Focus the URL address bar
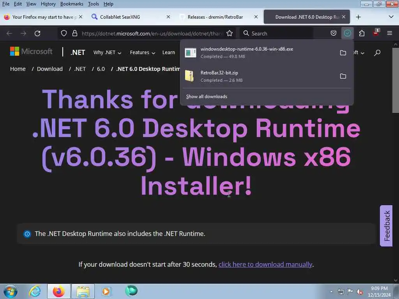The width and height of the screenshot is (399, 299). point(152,33)
